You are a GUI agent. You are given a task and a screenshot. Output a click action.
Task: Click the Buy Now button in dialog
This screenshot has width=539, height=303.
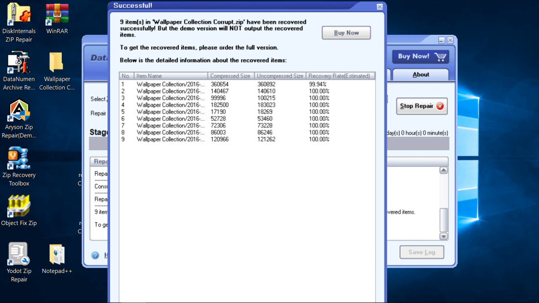tap(346, 33)
